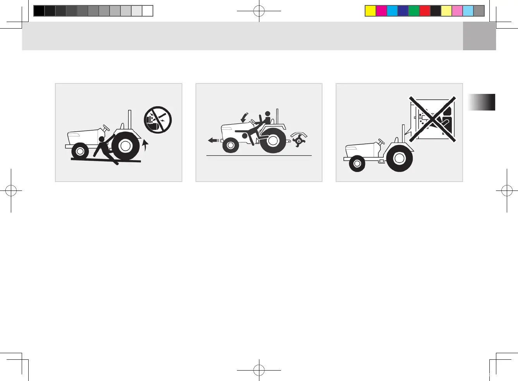Open the middle tractor driving illustration
Screen dimensions: 518x381
click(259, 133)
